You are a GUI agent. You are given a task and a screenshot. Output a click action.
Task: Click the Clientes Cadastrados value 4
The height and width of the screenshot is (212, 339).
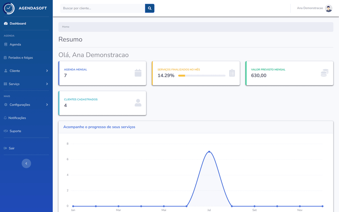[x=65, y=105]
